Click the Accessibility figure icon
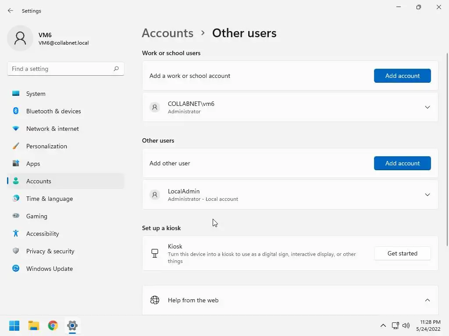 pyautogui.click(x=16, y=234)
